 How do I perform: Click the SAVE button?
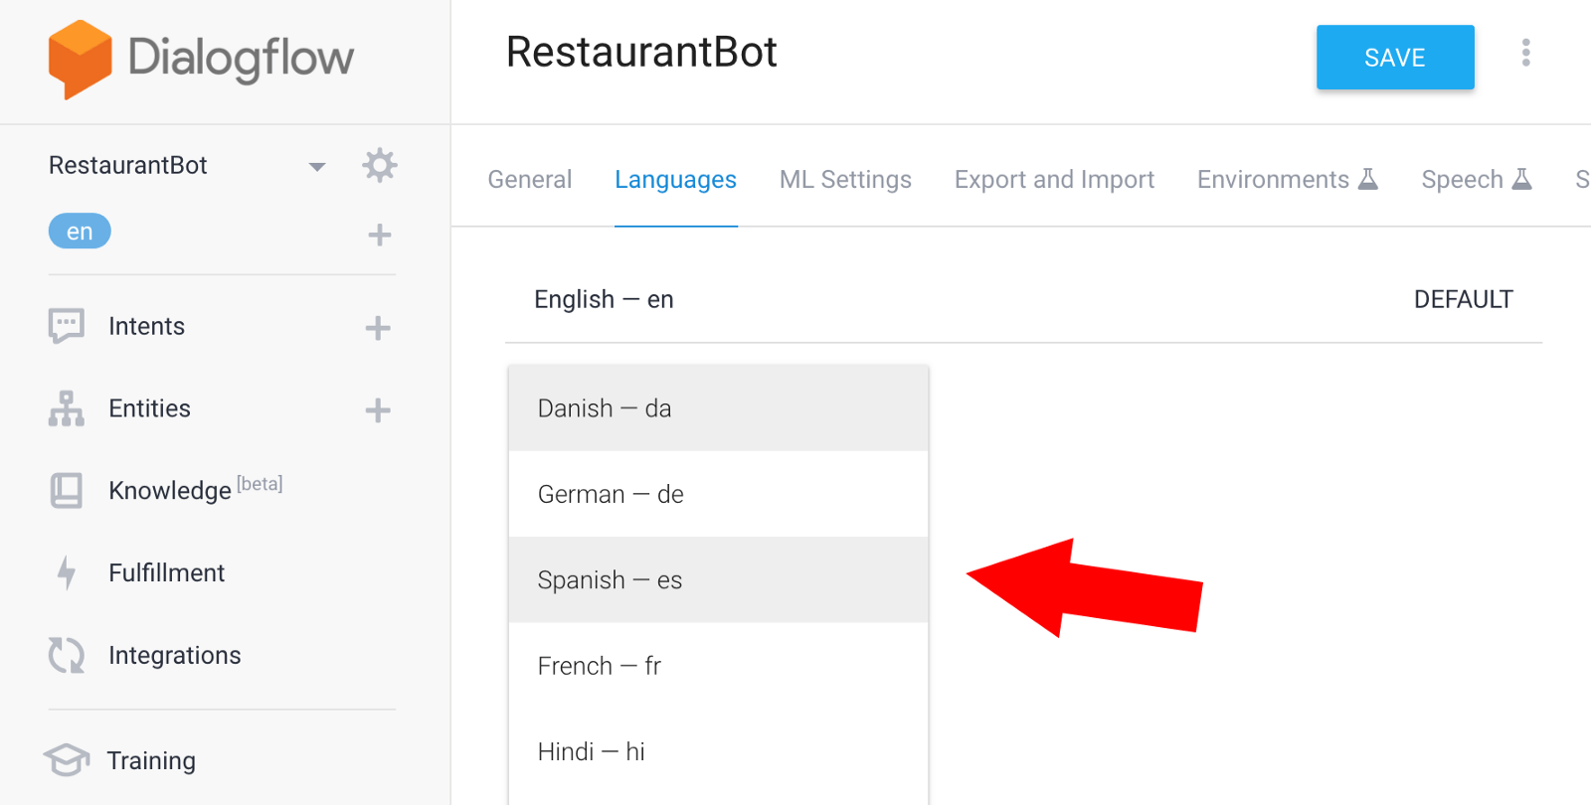point(1395,58)
